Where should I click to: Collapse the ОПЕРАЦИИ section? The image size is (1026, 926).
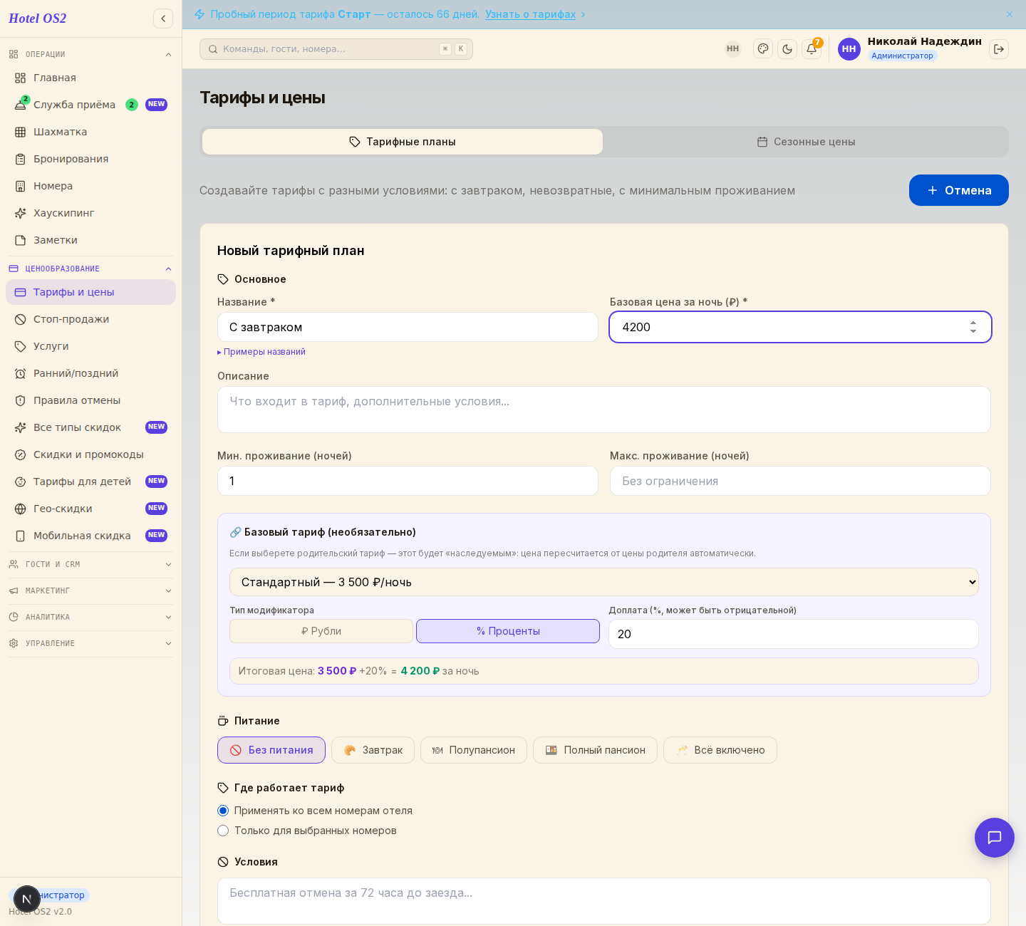[90, 54]
